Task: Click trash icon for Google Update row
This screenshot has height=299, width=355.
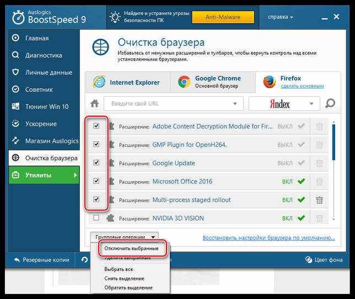Action: tap(319, 163)
